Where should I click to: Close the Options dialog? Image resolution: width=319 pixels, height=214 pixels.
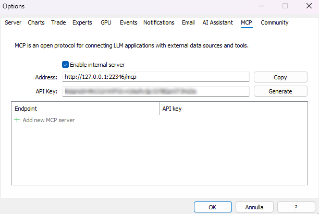[309, 6]
